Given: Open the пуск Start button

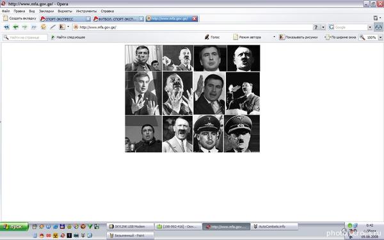Looking at the screenshot, I should [14, 227].
